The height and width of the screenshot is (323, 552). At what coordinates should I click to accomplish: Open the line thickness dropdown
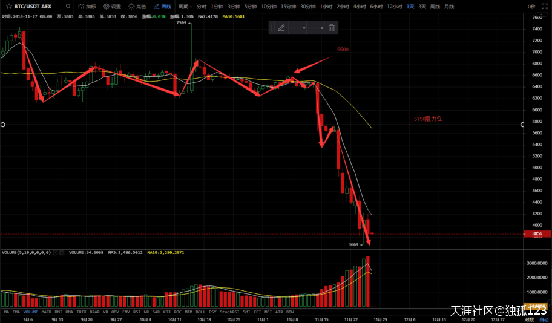pos(315,28)
